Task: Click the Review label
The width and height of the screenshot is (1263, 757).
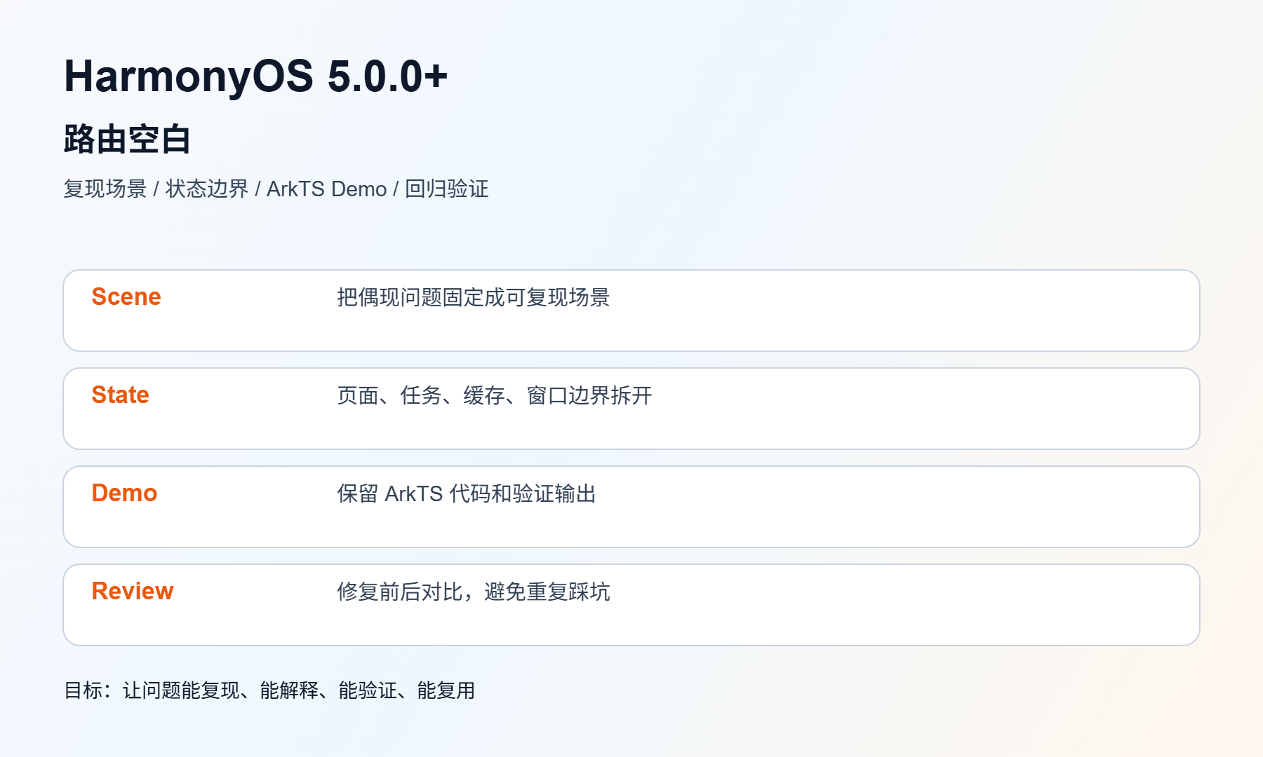Action: (133, 591)
